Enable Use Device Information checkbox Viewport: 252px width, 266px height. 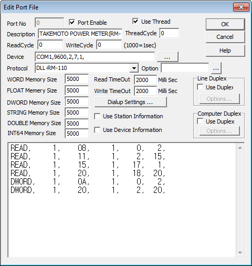97,130
